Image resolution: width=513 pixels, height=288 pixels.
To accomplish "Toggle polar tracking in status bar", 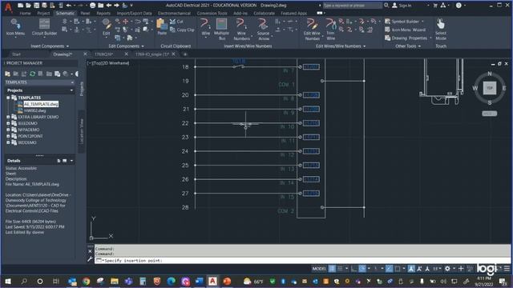I will (x=362, y=269).
